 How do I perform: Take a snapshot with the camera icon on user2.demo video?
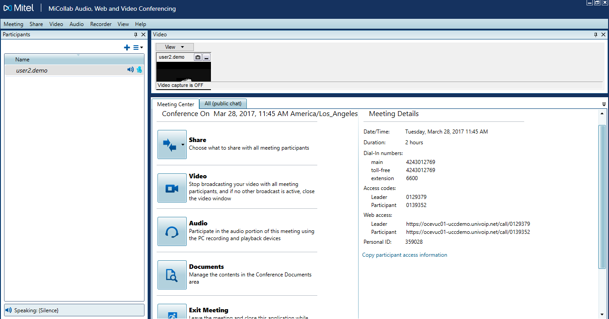tap(198, 57)
